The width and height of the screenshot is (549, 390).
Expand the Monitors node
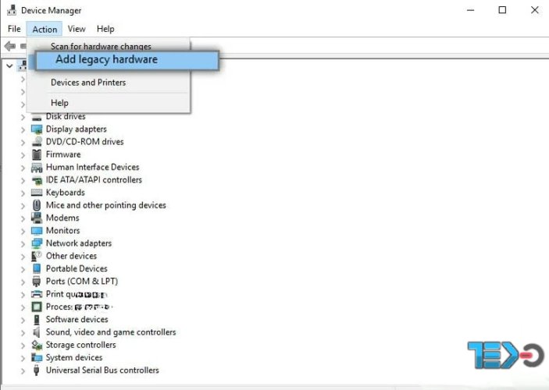[x=23, y=231]
